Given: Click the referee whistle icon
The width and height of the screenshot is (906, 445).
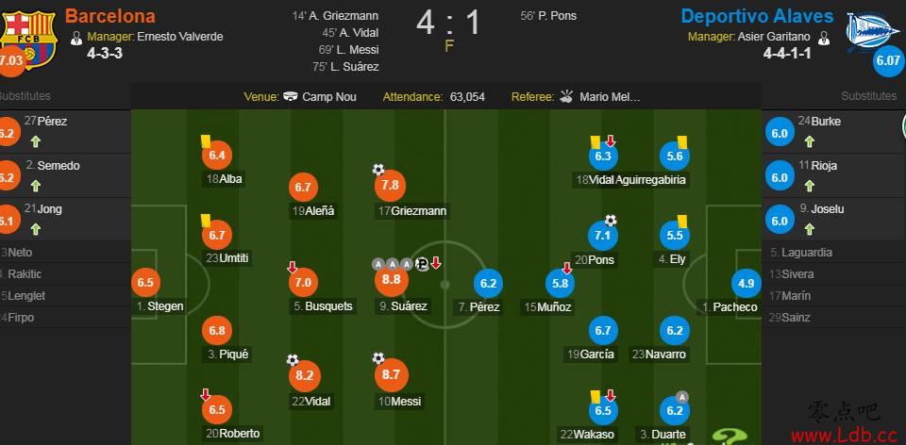Looking at the screenshot, I should (x=567, y=96).
